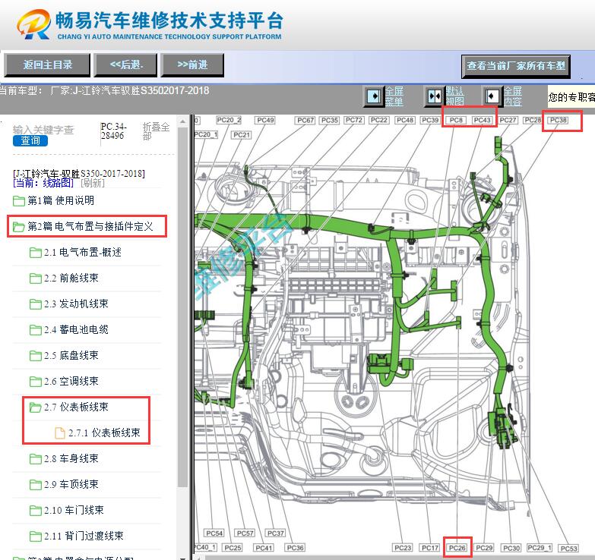Click the tree panel vertical scrollbar thumb
This screenshot has height=560, width=595.
point(182,307)
